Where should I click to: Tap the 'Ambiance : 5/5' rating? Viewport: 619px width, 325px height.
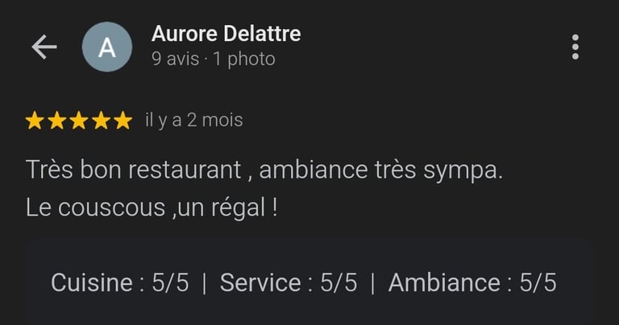click(472, 283)
